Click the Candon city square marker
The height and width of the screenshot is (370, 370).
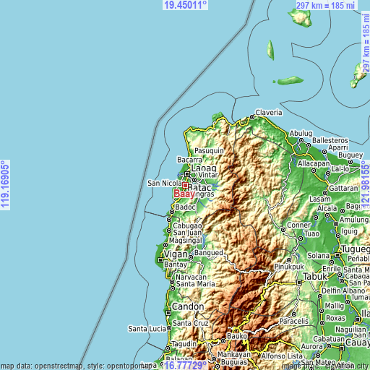168,313
